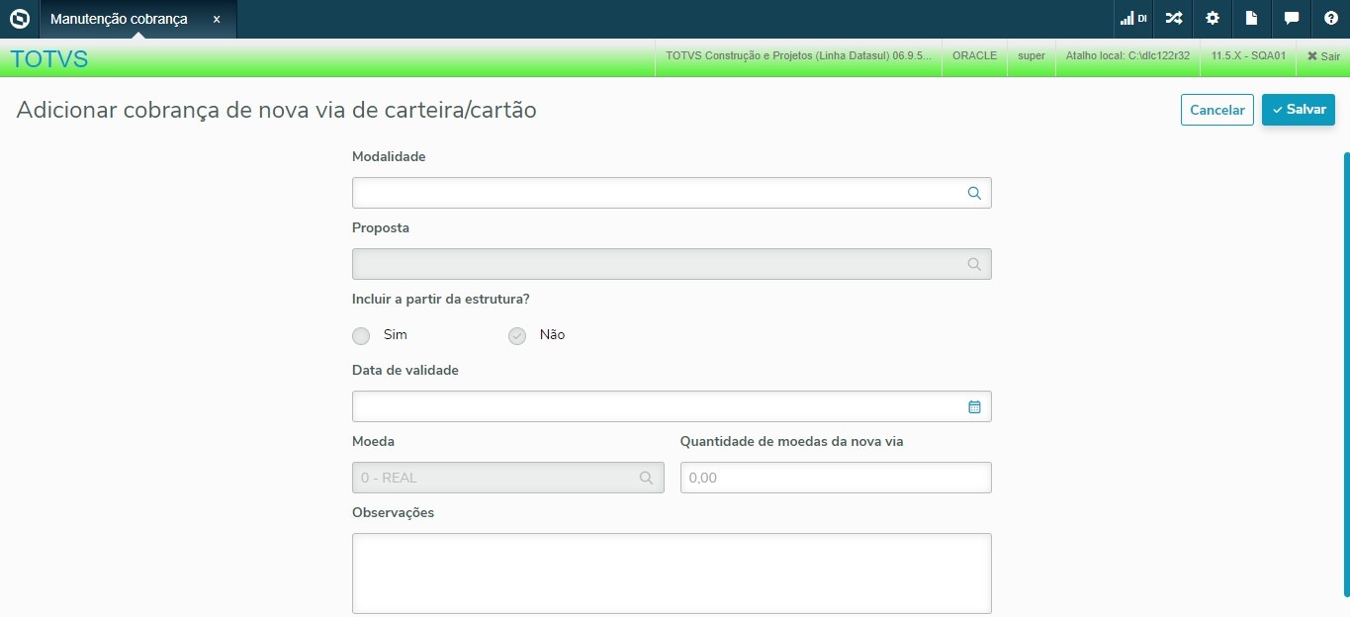Focus Quantidade de moedas da nova via field
This screenshot has height=617, width=1350.
pyautogui.click(x=836, y=478)
